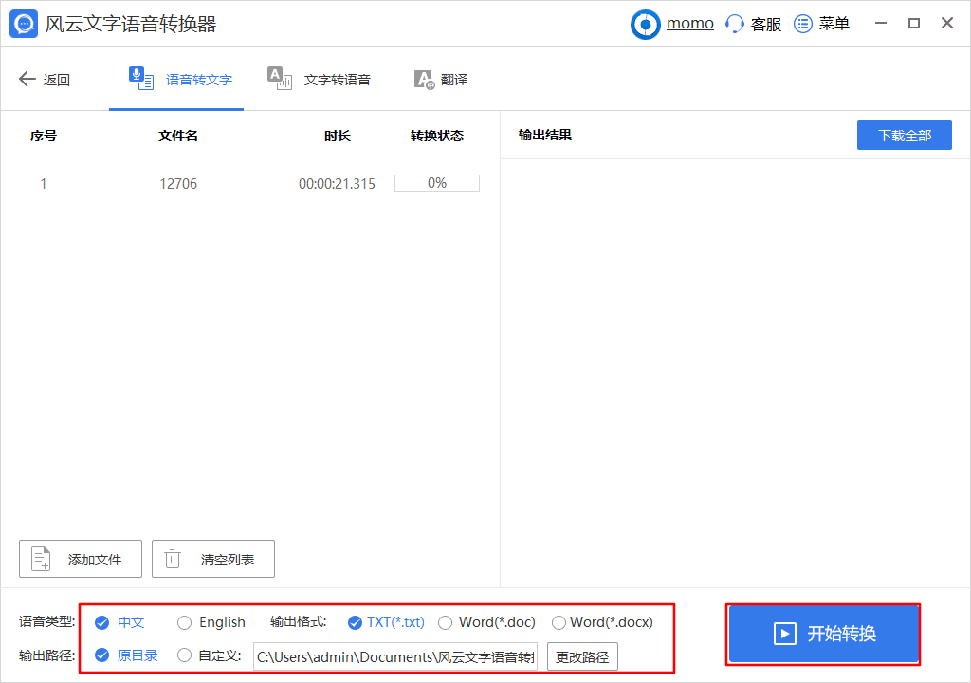Screen dimensions: 971x683
Task: Click 更改路径 button
Action: [582, 657]
